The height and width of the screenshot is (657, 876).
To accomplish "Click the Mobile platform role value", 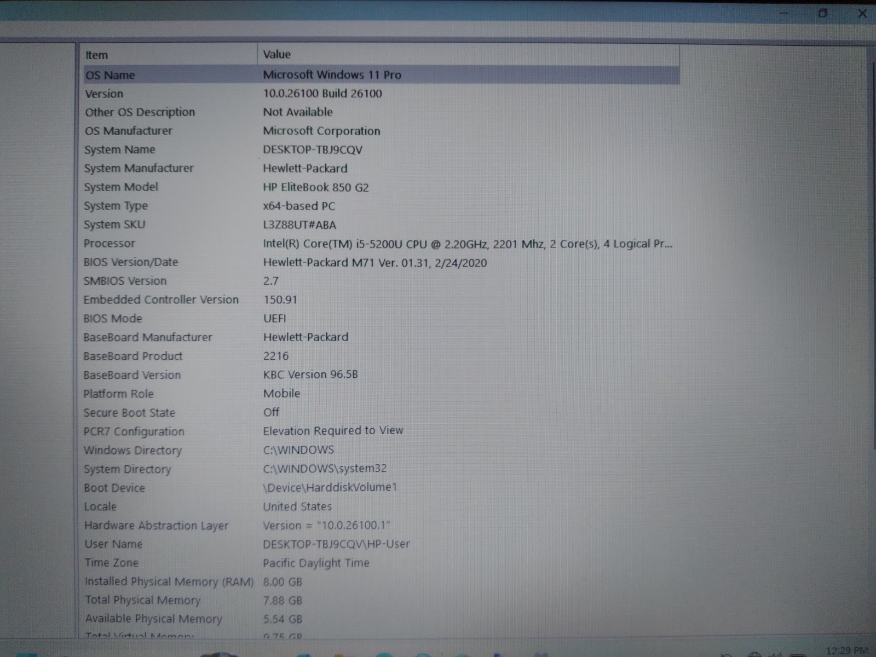I will point(281,393).
